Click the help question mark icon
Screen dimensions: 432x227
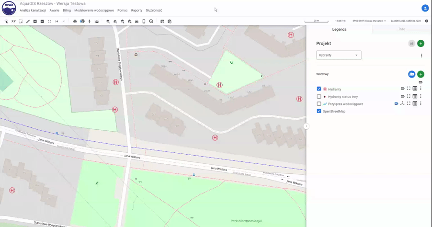pyautogui.click(x=426, y=21)
